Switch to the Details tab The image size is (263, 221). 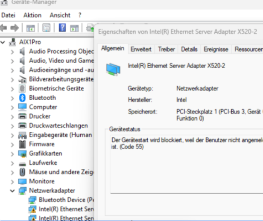(x=189, y=49)
